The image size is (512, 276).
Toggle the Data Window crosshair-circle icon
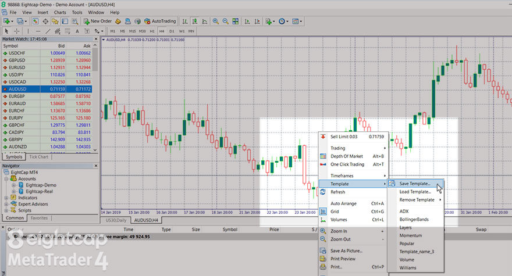click(45, 21)
